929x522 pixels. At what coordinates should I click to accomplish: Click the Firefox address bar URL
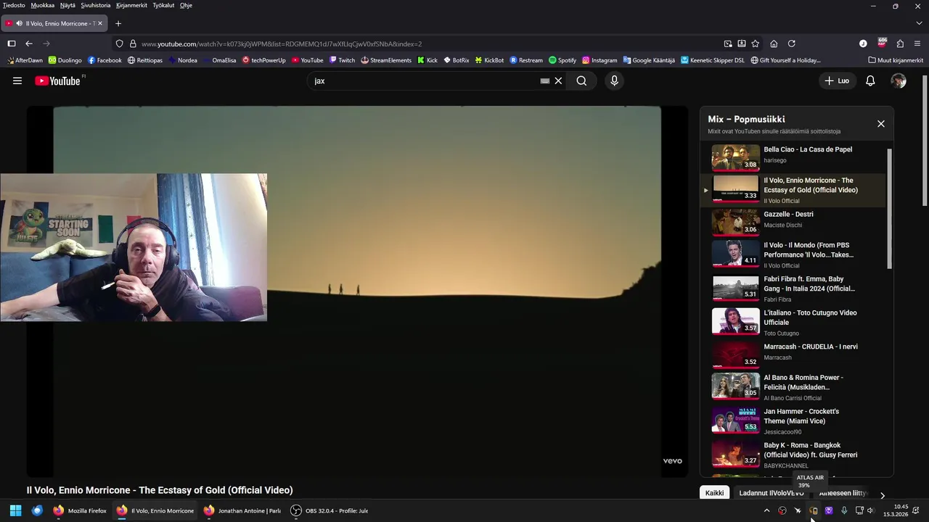click(x=282, y=43)
